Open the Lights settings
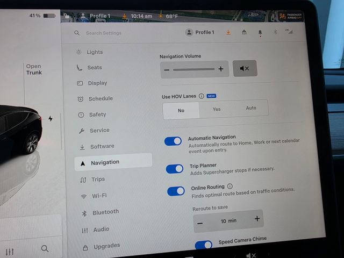The width and height of the screenshot is (344, 258). click(95, 52)
